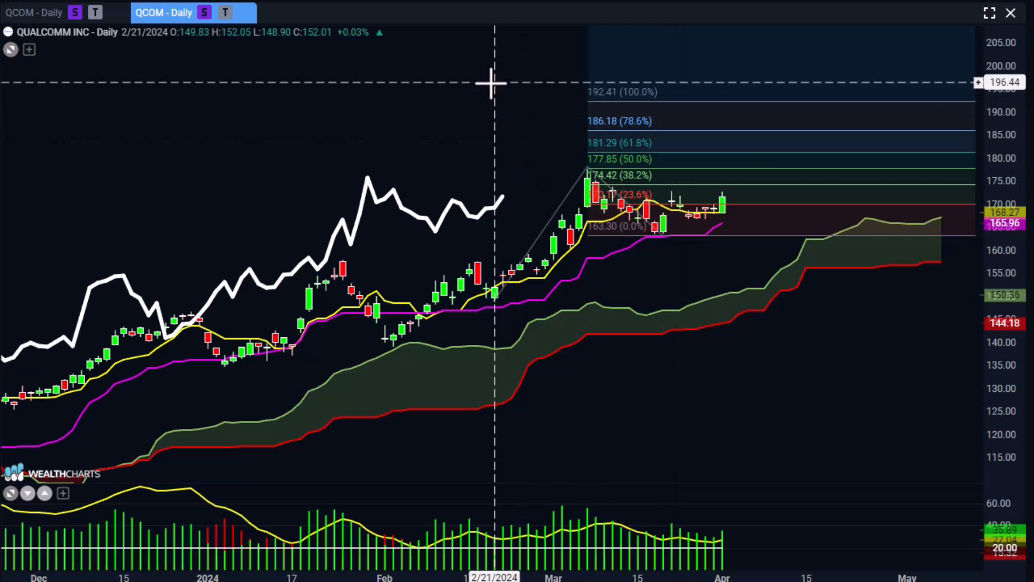Click the May label on the date axis
Viewport: 1034px width, 582px height.
click(x=907, y=577)
